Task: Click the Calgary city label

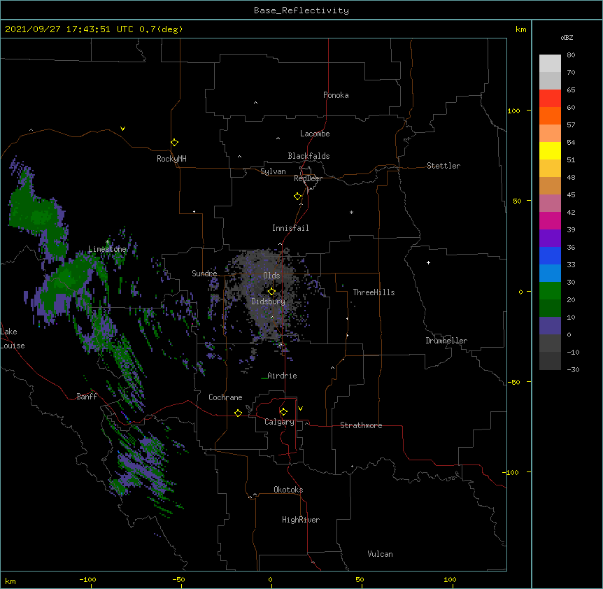Action: 280,422
